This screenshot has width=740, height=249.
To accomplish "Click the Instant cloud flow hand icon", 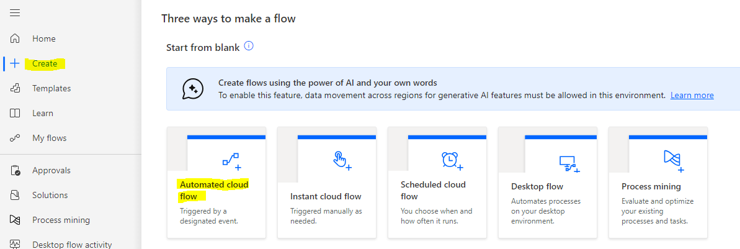I will (x=342, y=160).
